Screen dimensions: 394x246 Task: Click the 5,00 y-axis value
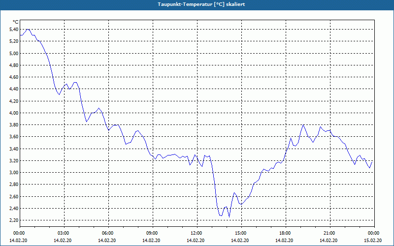click(x=14, y=53)
